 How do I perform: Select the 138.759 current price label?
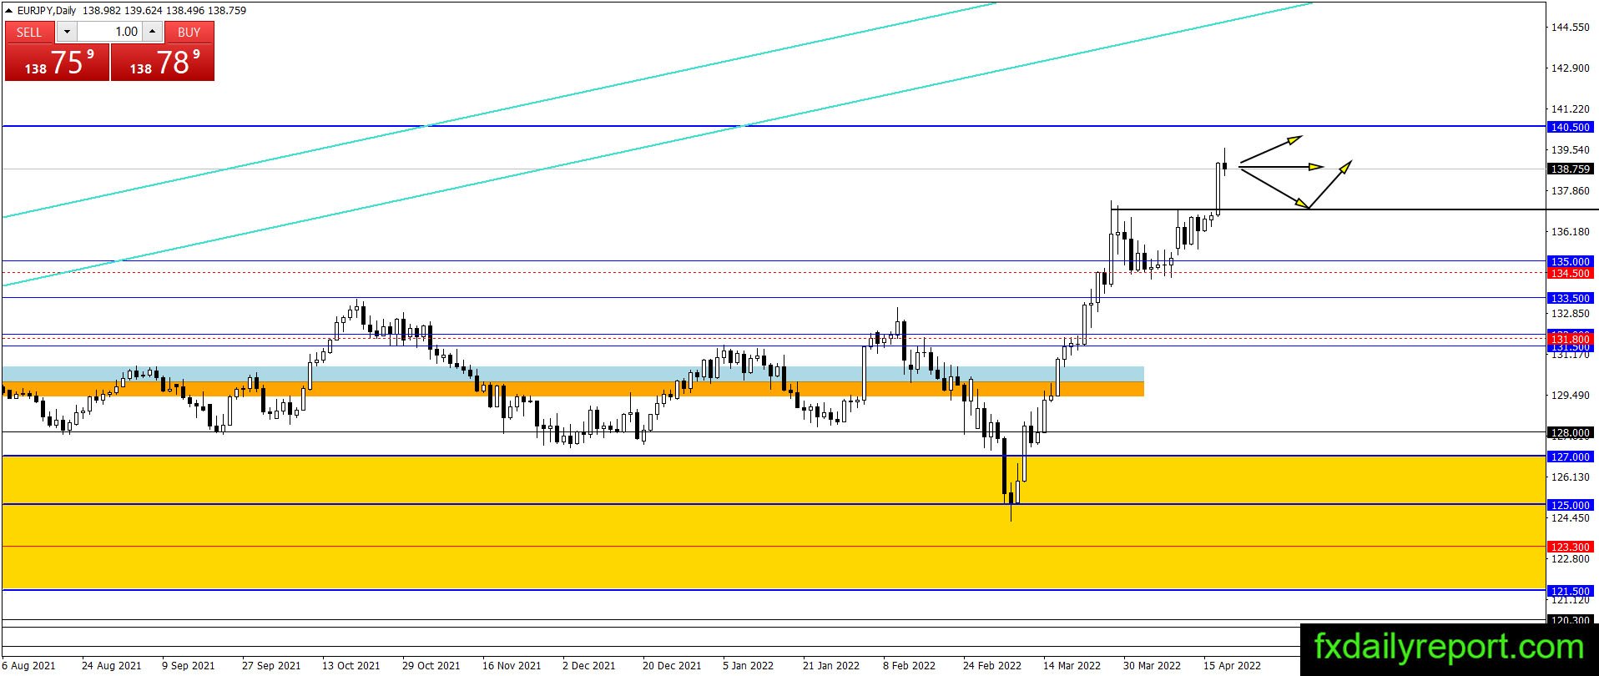[x=1570, y=169]
